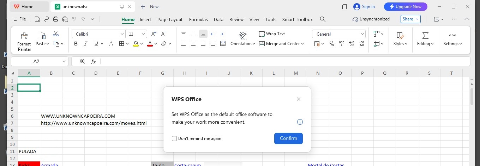Click the percent style icon
The height and width of the screenshot is (166, 480).
(331, 44)
